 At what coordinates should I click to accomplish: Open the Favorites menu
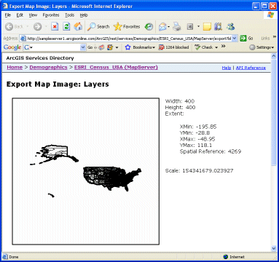coord(51,15)
